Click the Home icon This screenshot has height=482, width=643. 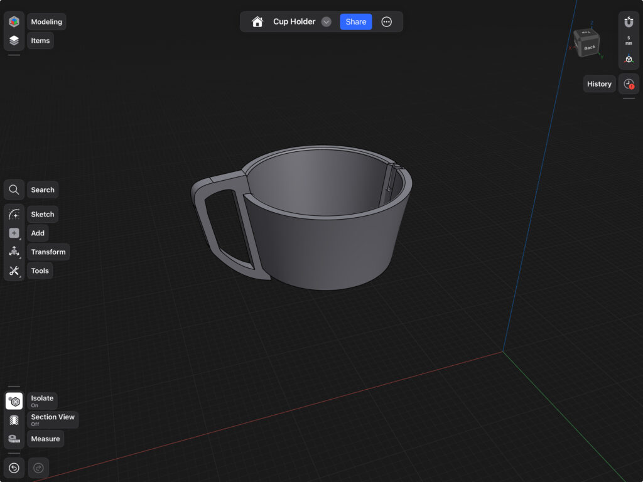pyautogui.click(x=257, y=22)
